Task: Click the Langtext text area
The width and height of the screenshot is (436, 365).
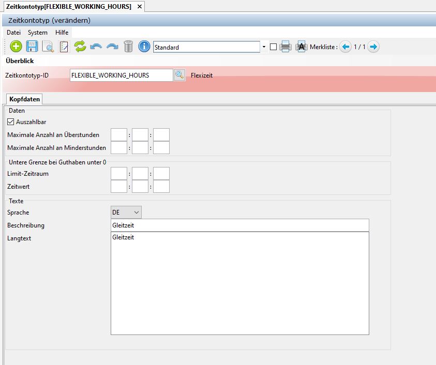Action: tap(239, 283)
